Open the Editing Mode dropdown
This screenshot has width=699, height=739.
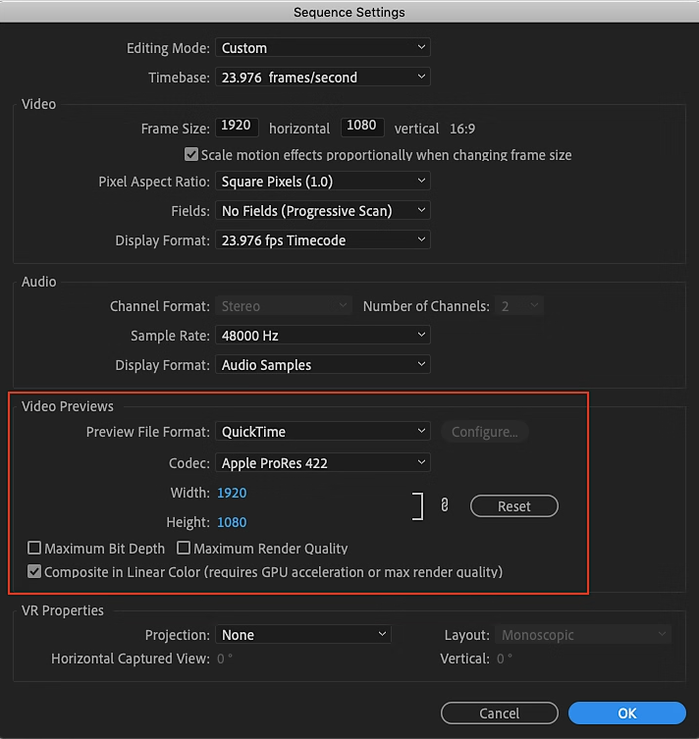tap(322, 48)
